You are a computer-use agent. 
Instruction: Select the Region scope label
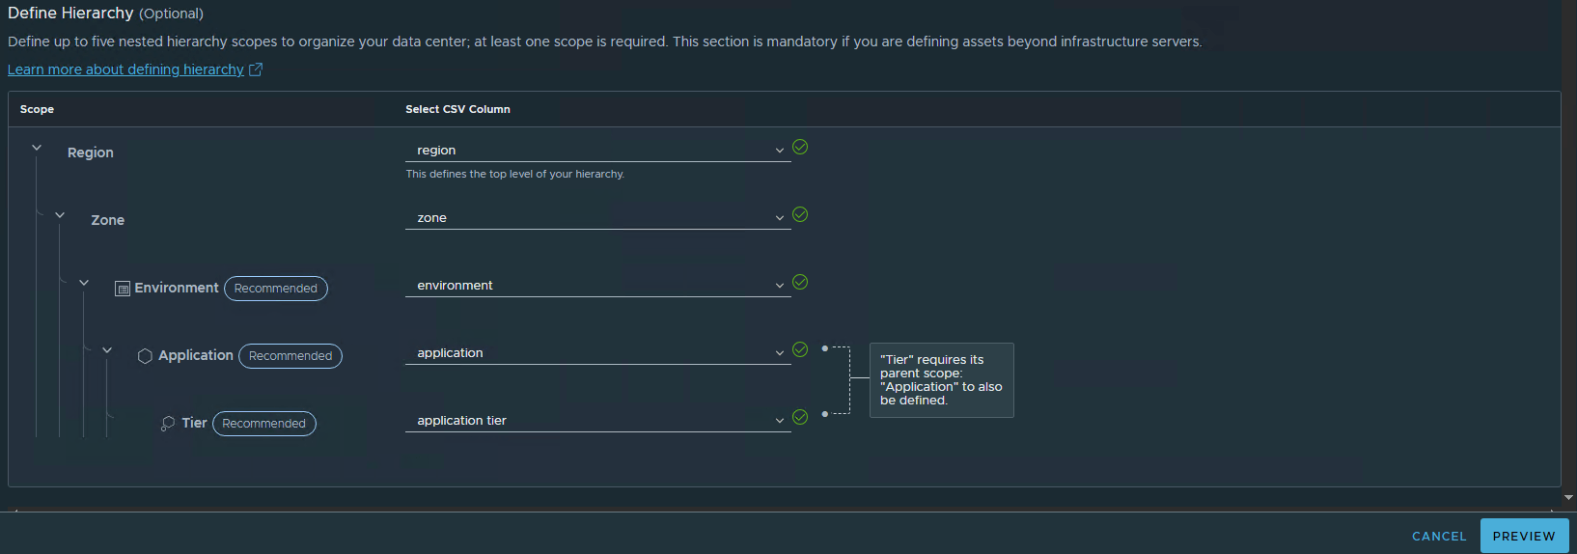pos(91,152)
